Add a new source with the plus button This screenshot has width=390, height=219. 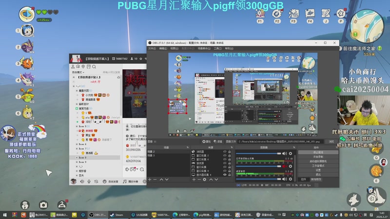click(x=194, y=179)
